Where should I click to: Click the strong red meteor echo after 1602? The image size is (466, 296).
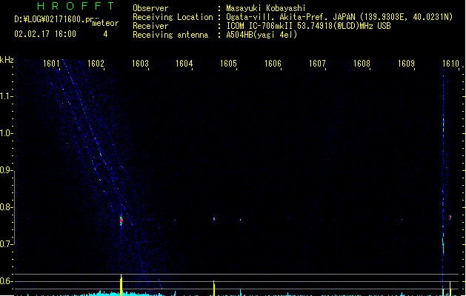pos(121,221)
